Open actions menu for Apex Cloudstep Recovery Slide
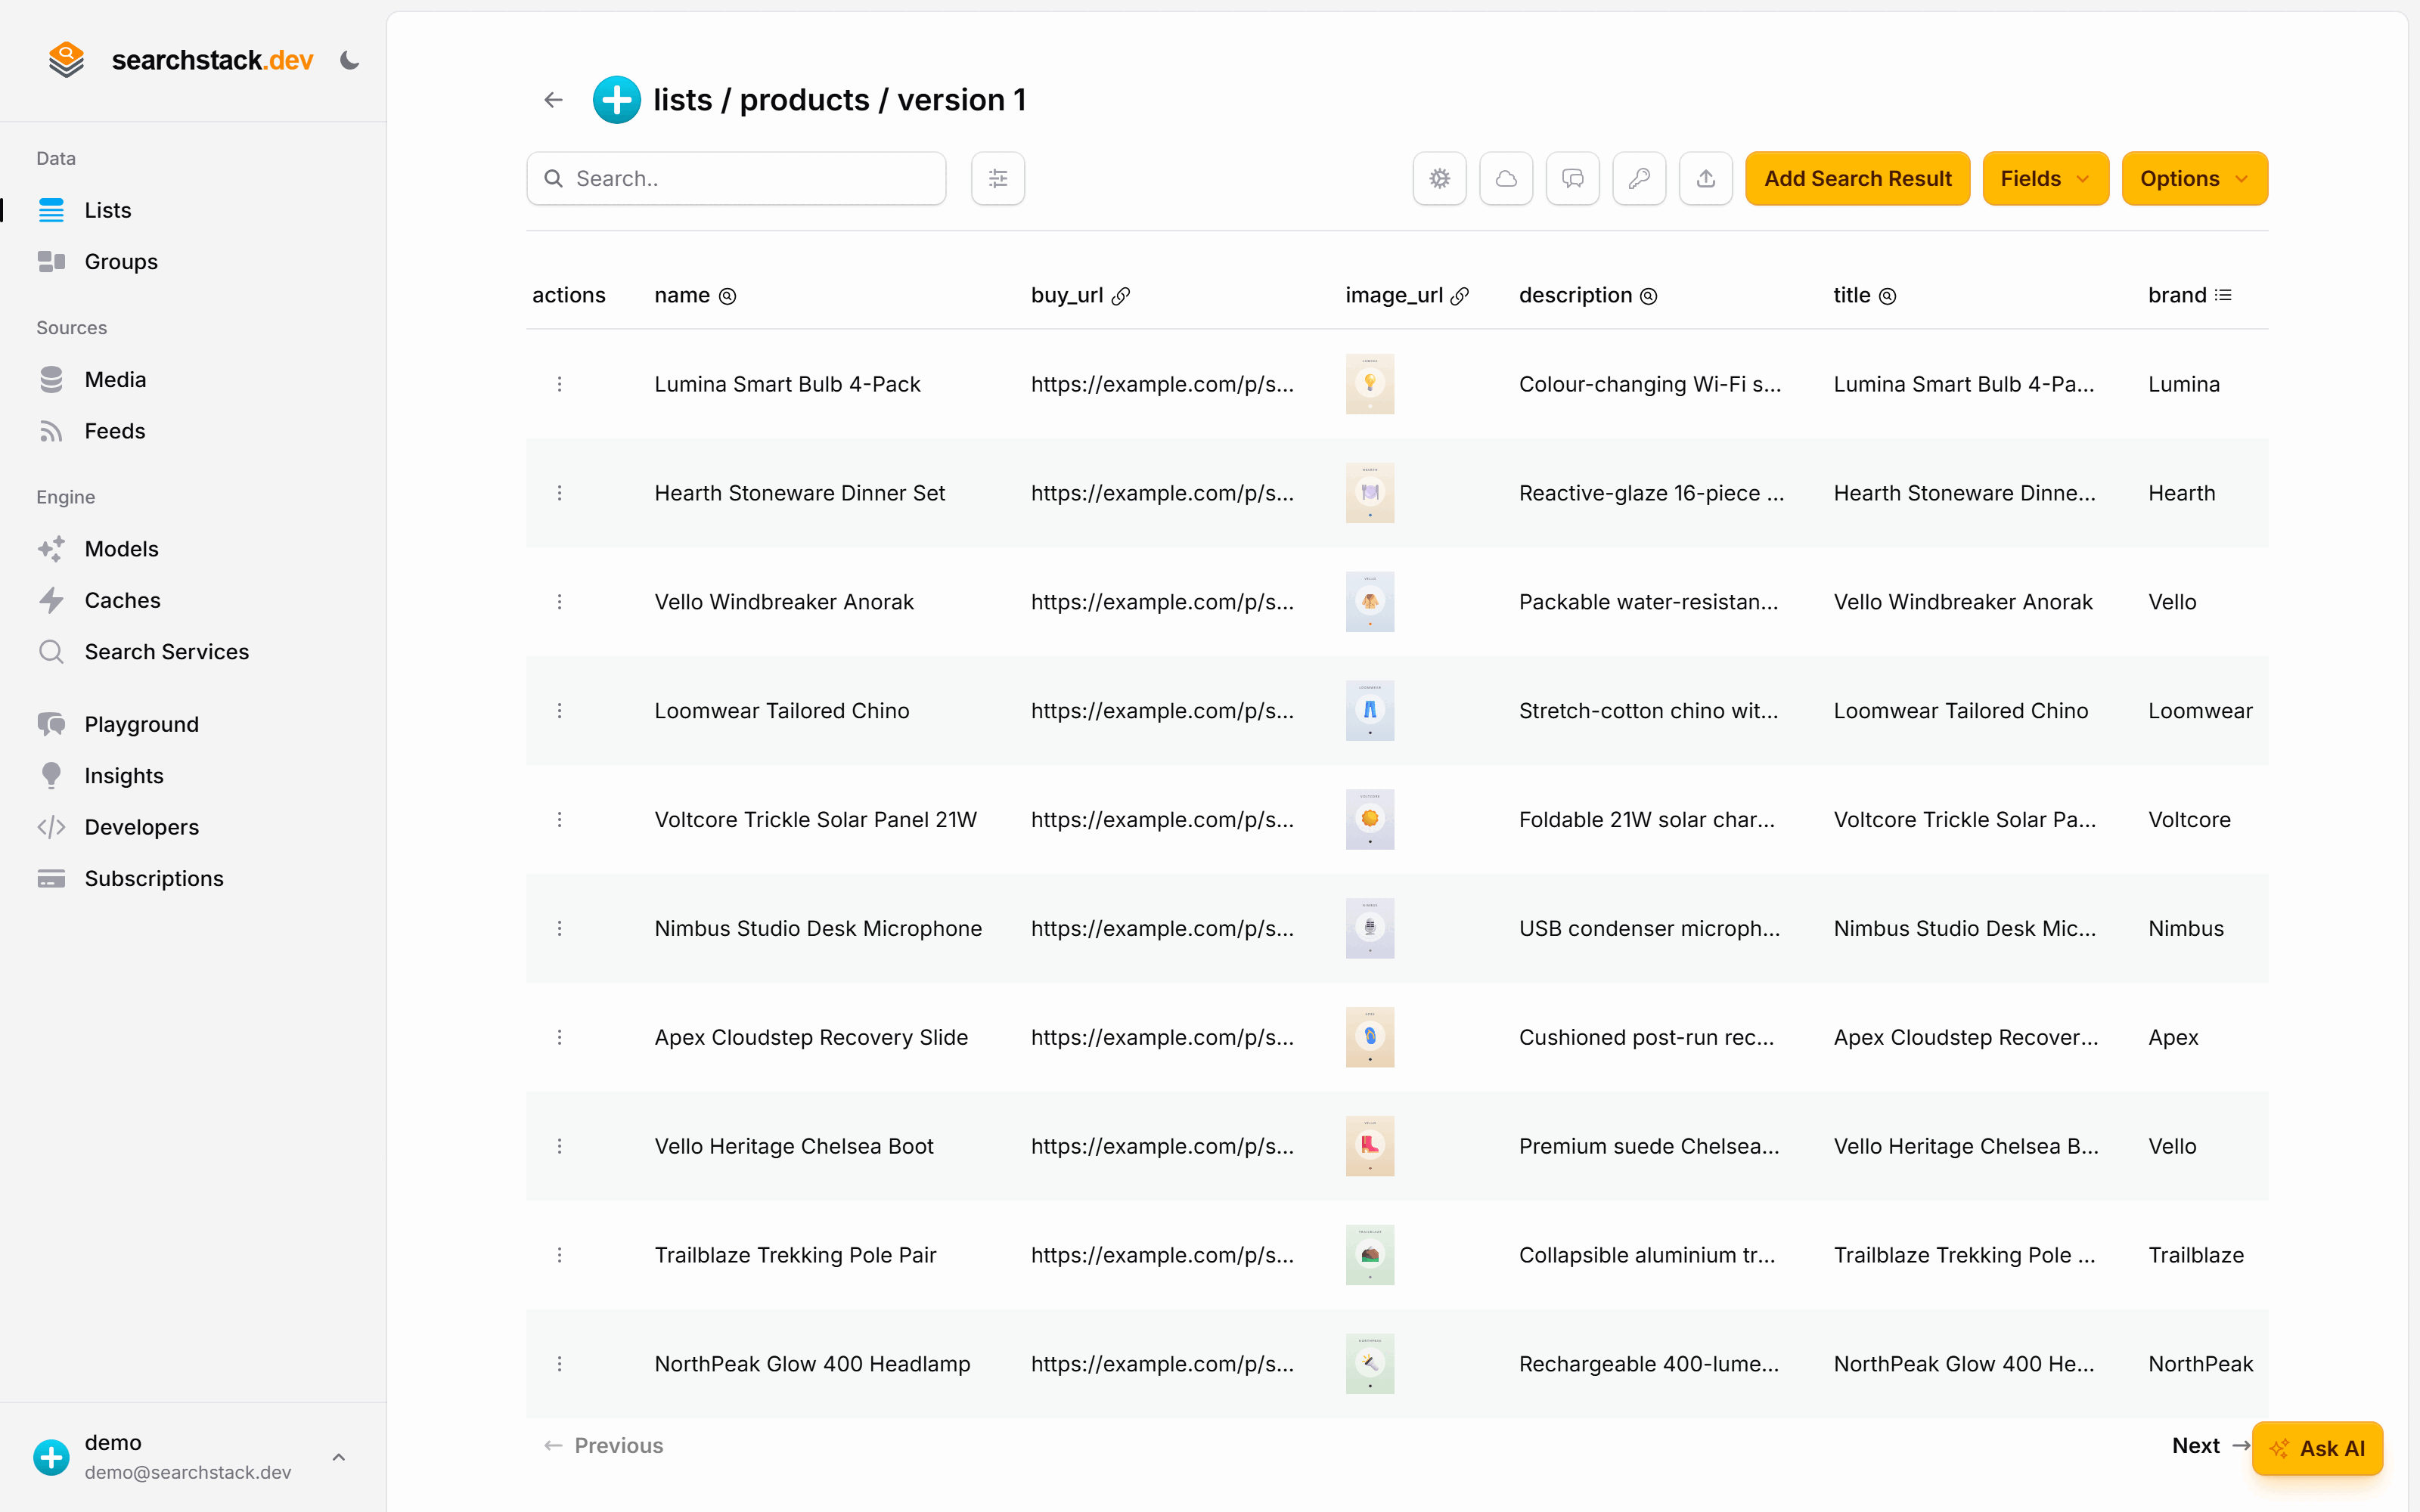The height and width of the screenshot is (1512, 2420). 559,1038
